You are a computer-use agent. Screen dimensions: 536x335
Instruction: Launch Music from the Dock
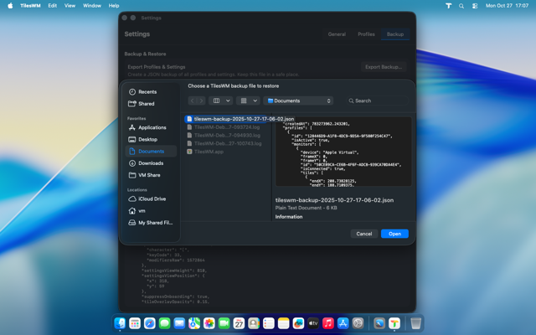click(x=328, y=323)
